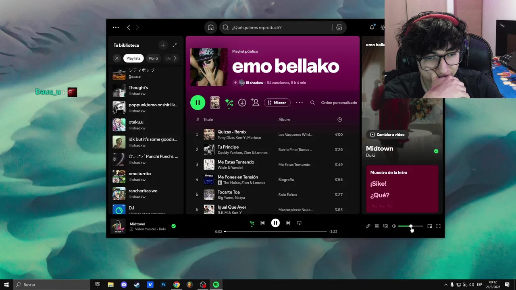This screenshot has width=516, height=290.
Task: Select the Playlists filter chip
Action: (133, 58)
